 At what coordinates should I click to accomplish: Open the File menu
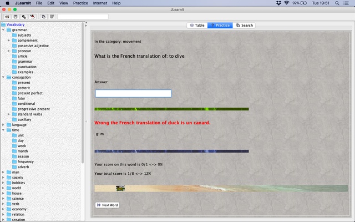(x=39, y=3)
